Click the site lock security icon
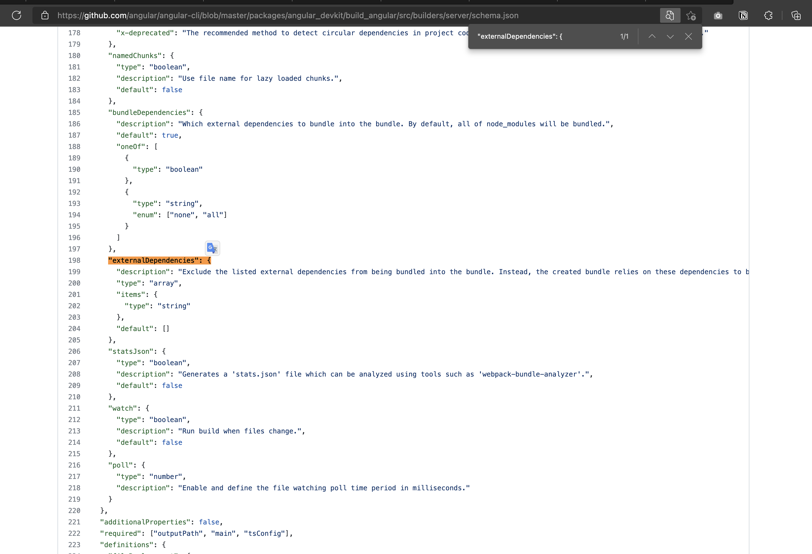Screen dimensions: 812x554 [45, 15]
